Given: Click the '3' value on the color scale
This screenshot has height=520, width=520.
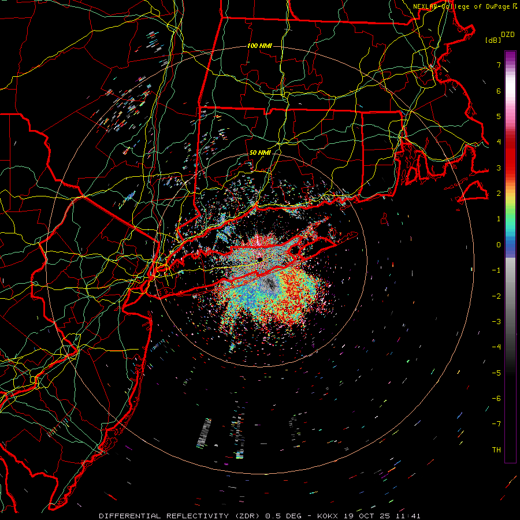Looking at the screenshot, I should click(x=499, y=168).
